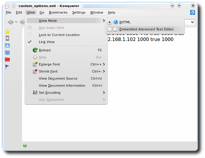Click the green status indicator in statusbar

(x=25, y=146)
